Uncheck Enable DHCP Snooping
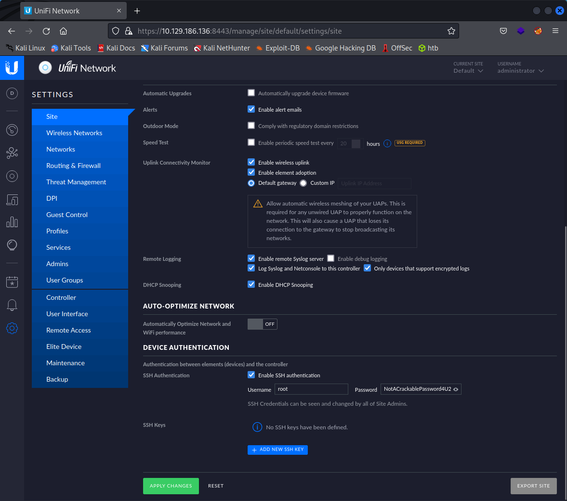567x501 pixels. (x=251, y=284)
